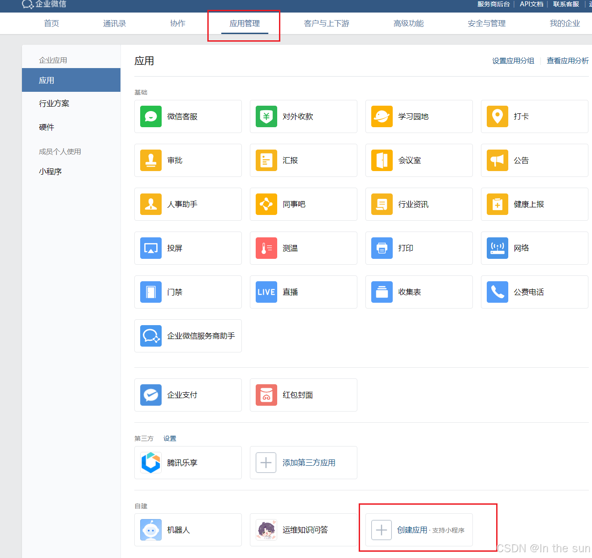
Task: Open the 会议室 door icon
Action: tap(382, 160)
